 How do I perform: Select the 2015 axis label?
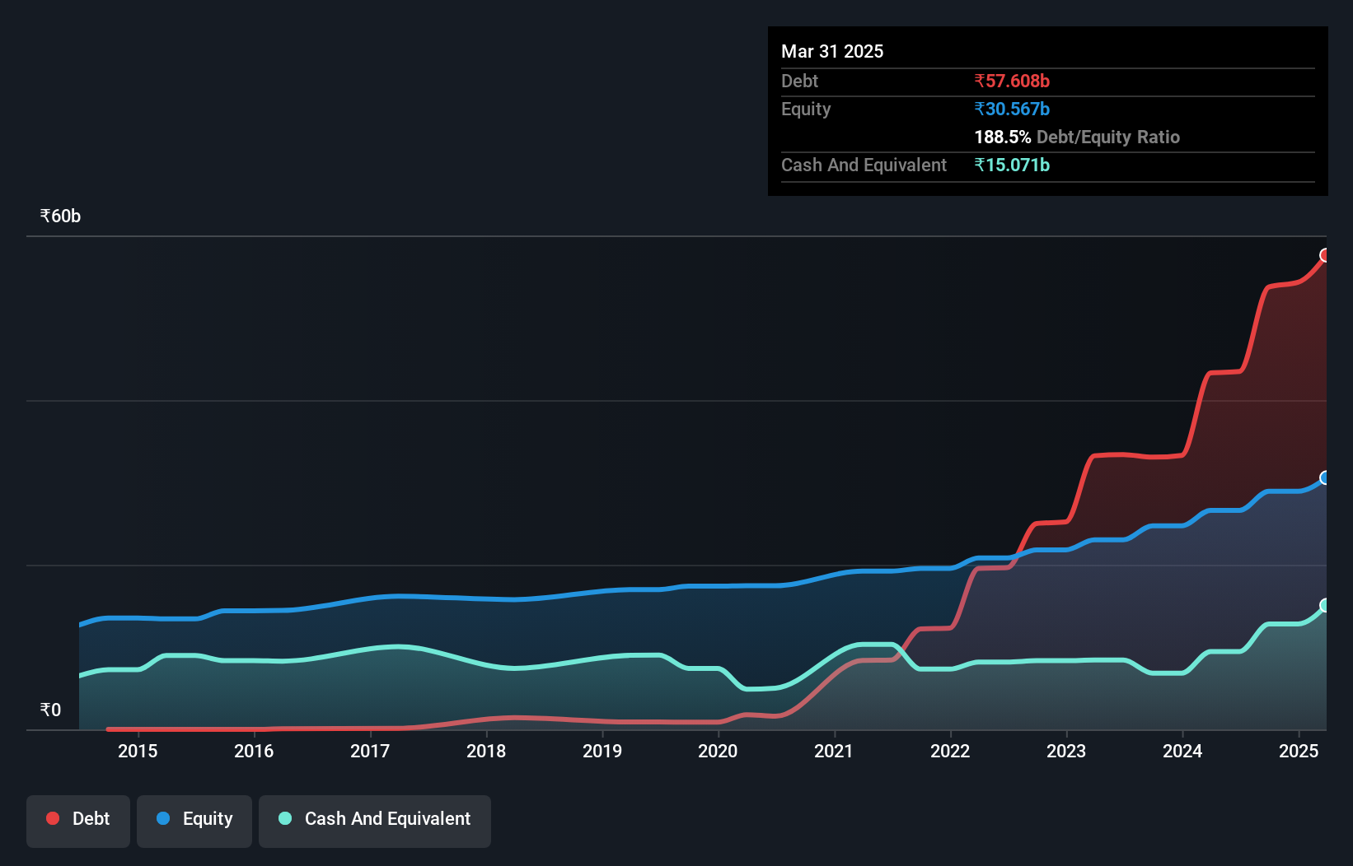pos(138,751)
